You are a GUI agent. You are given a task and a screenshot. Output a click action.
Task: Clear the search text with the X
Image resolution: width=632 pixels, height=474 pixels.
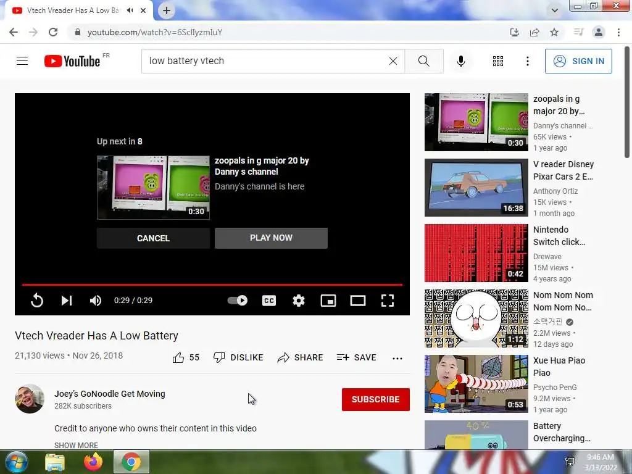tap(393, 61)
